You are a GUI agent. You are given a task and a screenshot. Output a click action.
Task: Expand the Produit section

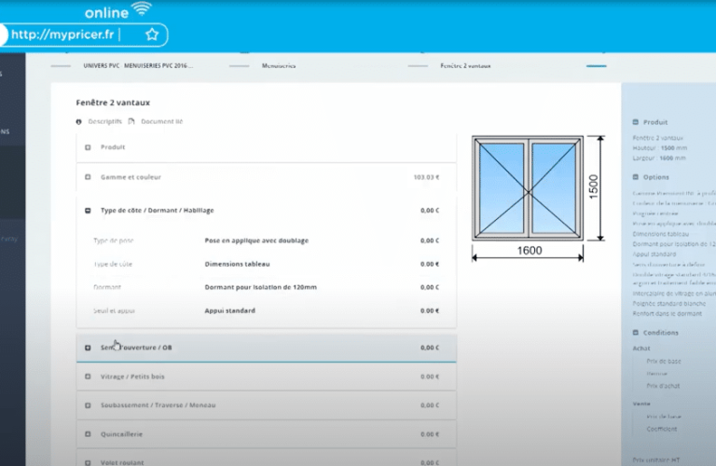(x=88, y=147)
